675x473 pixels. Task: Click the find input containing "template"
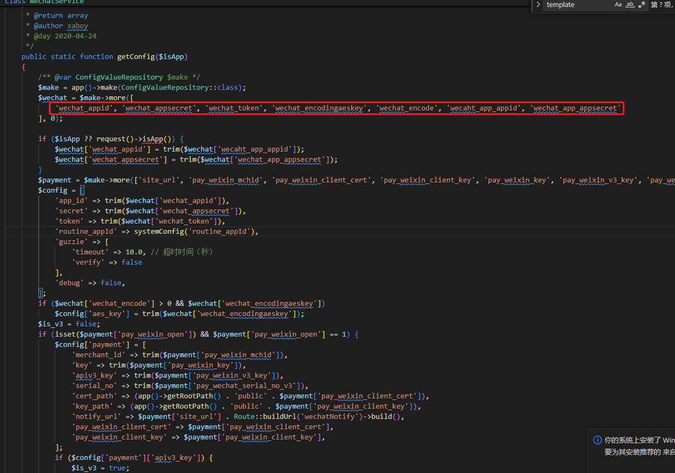[578, 4]
